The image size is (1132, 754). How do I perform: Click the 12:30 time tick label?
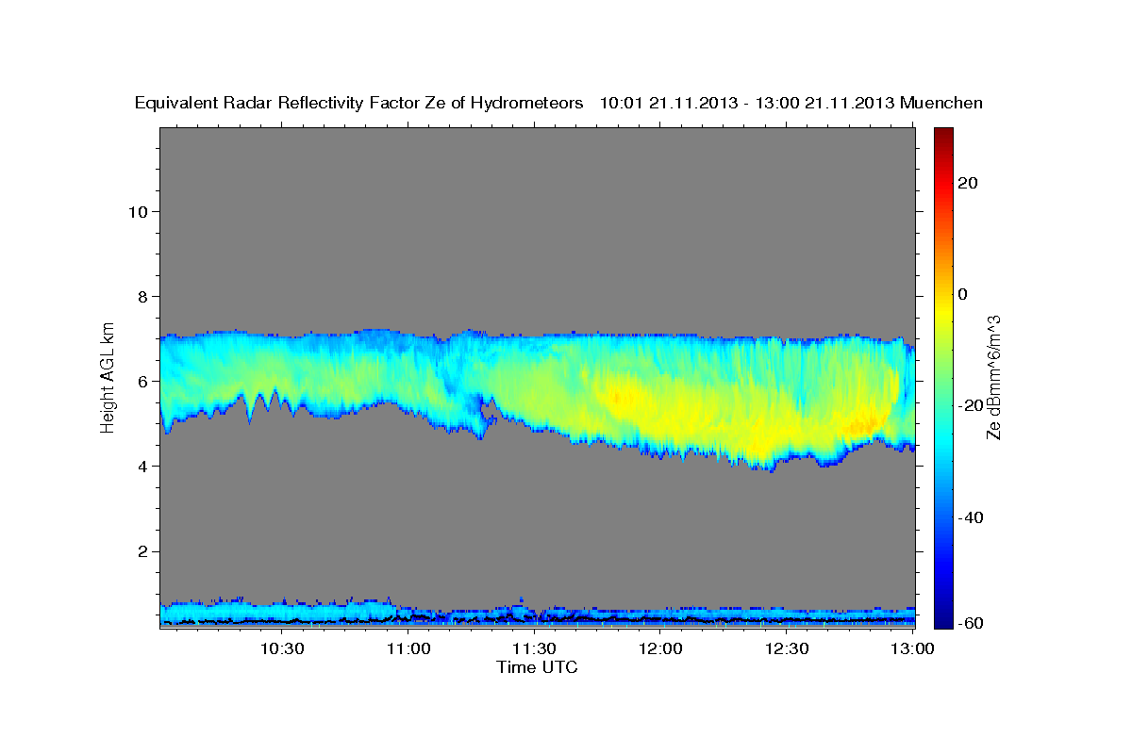click(x=787, y=648)
